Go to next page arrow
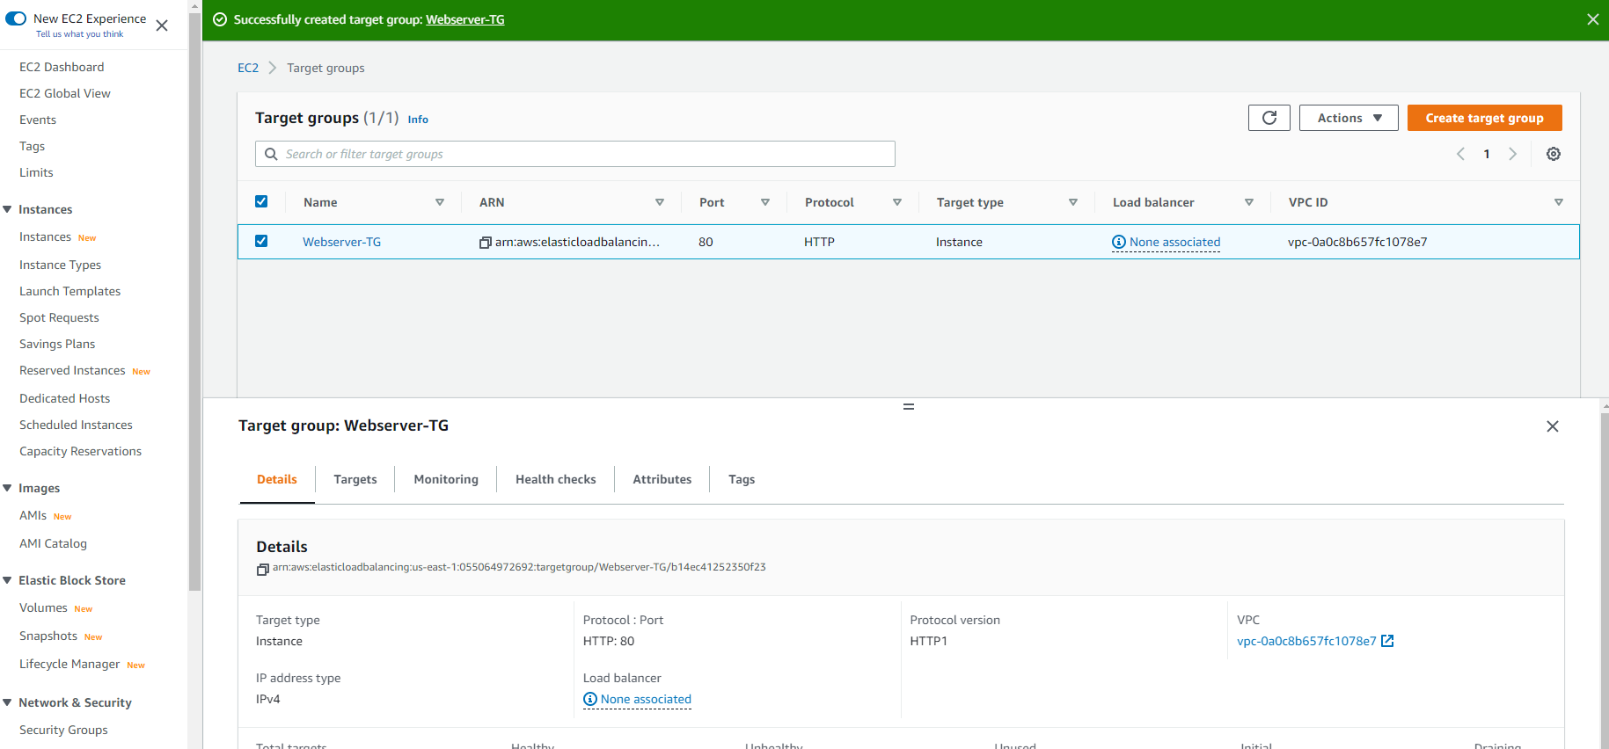 1513,154
